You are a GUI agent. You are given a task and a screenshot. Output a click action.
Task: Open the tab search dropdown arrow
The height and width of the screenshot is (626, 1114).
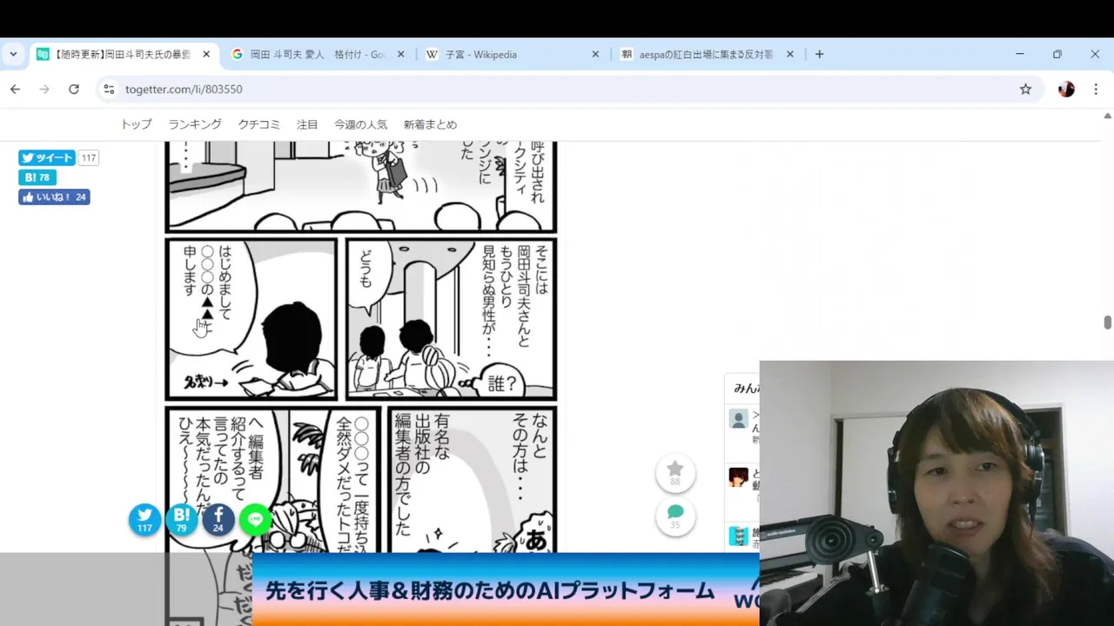(x=13, y=54)
